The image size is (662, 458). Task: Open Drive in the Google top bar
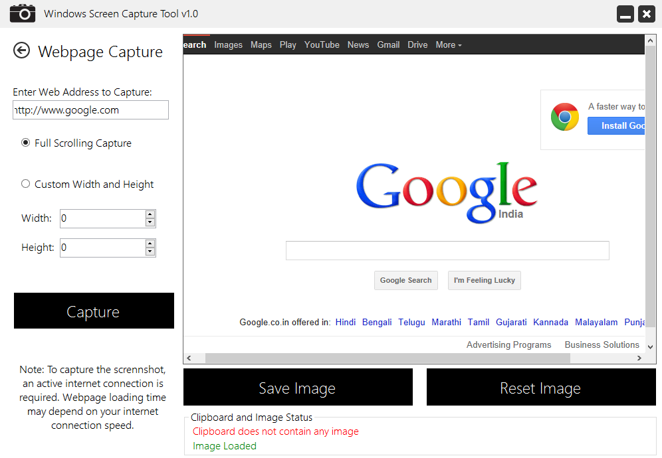pos(417,44)
